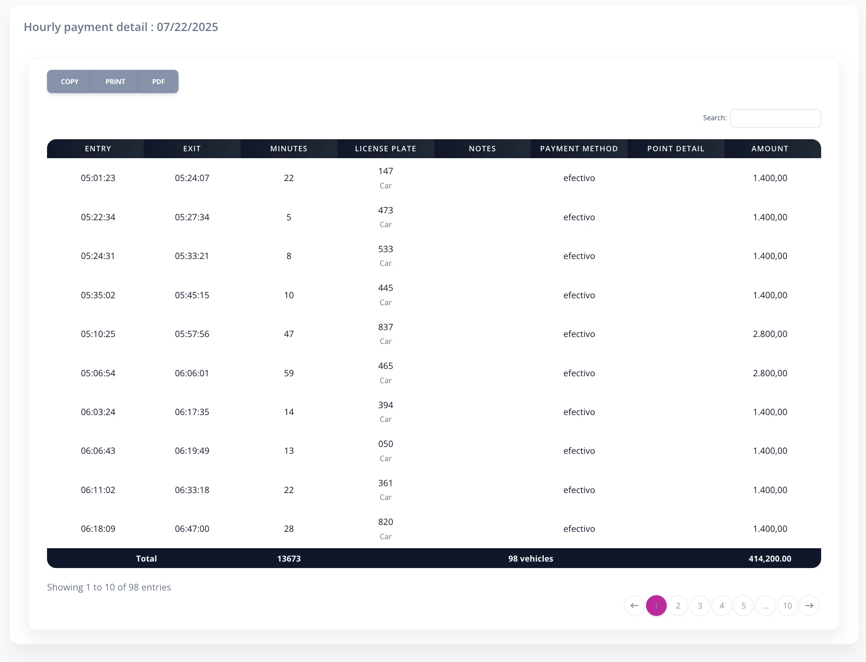Screen dimensions: 866x662
Task: Click exit time 06:19:49
Action: pos(192,451)
